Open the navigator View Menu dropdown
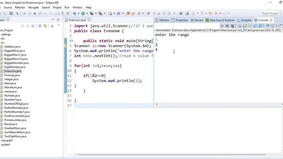The width and height of the screenshot is (283, 159). pyautogui.click(x=59, y=26)
